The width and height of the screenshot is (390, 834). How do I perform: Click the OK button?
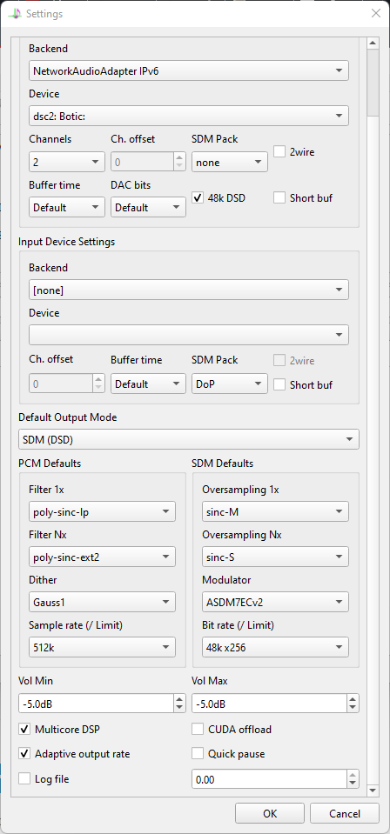pyautogui.click(x=270, y=813)
